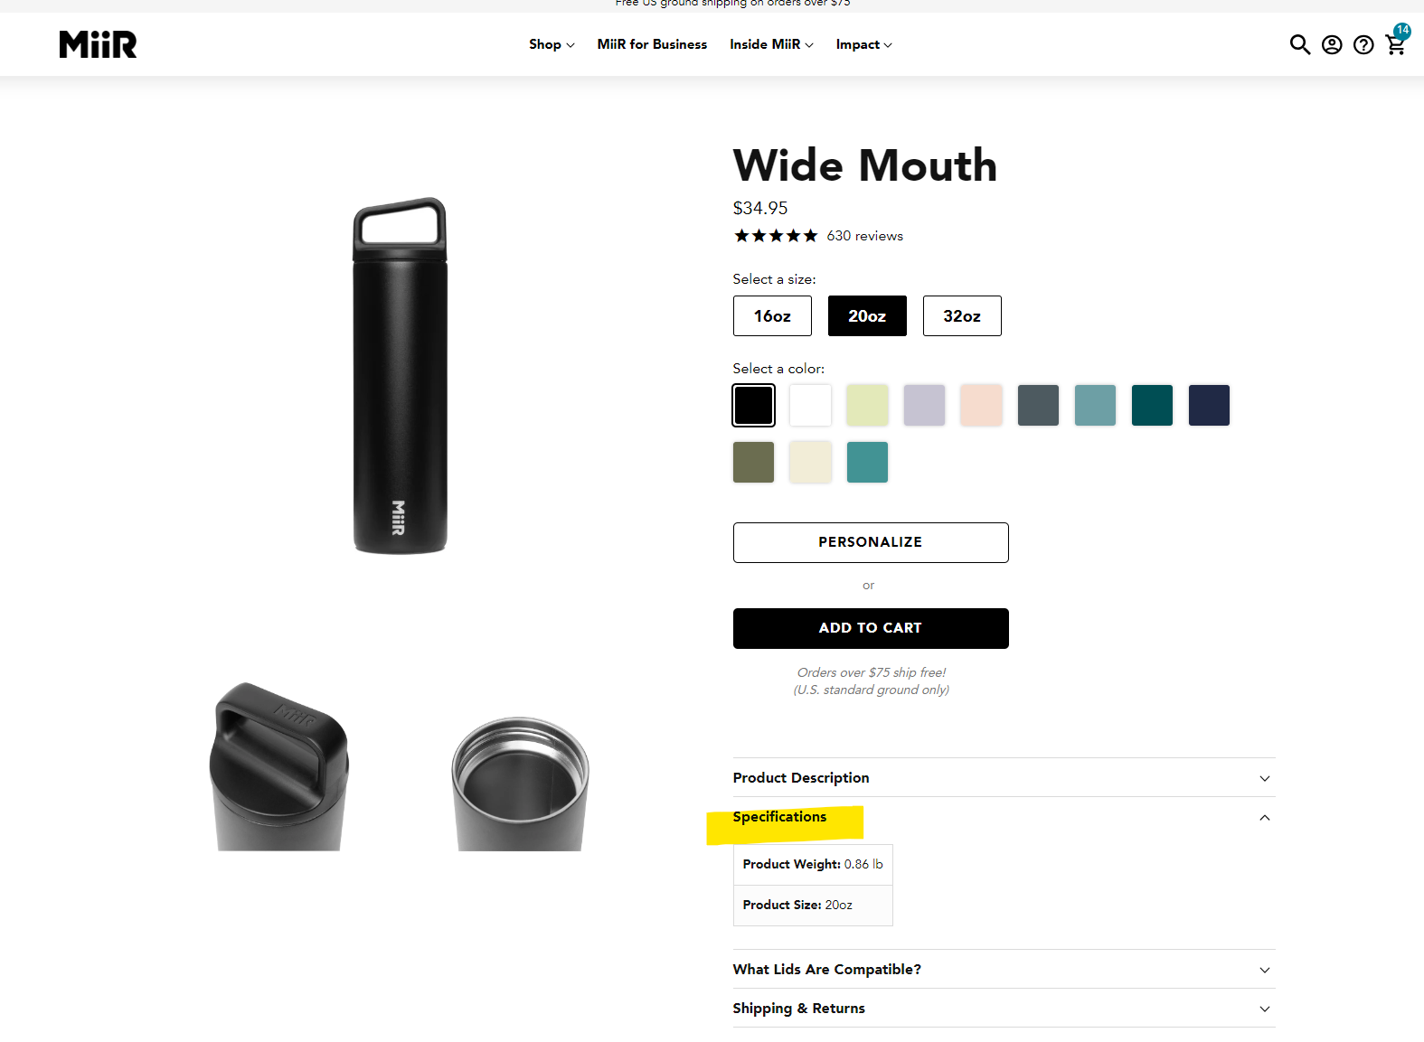The width and height of the screenshot is (1424, 1042).
Task: Select the 32oz size option
Action: 962,316
